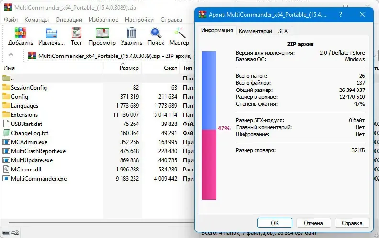Switch to the SFX tab
Viewport: 379px width, 238px height.
283,31
